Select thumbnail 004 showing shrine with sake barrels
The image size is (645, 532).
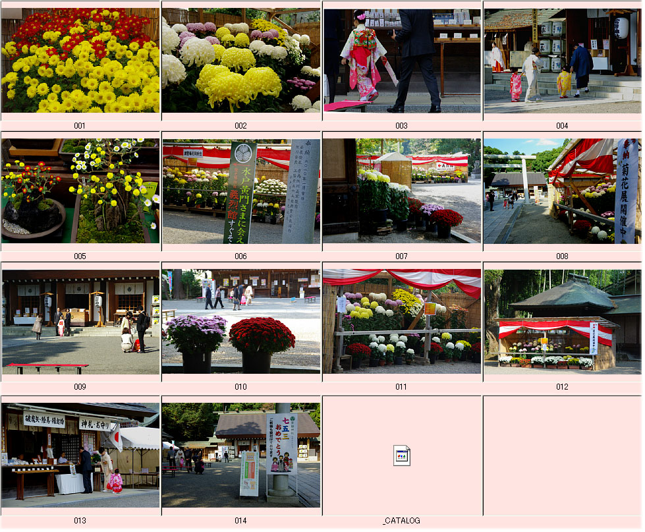click(x=562, y=61)
